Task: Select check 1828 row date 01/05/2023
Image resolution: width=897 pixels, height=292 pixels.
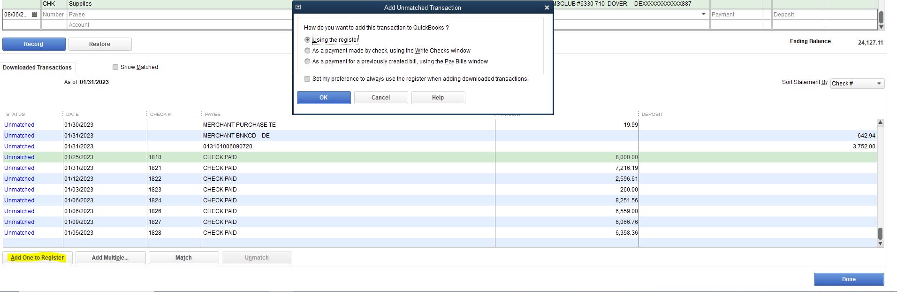Action: coord(79,233)
